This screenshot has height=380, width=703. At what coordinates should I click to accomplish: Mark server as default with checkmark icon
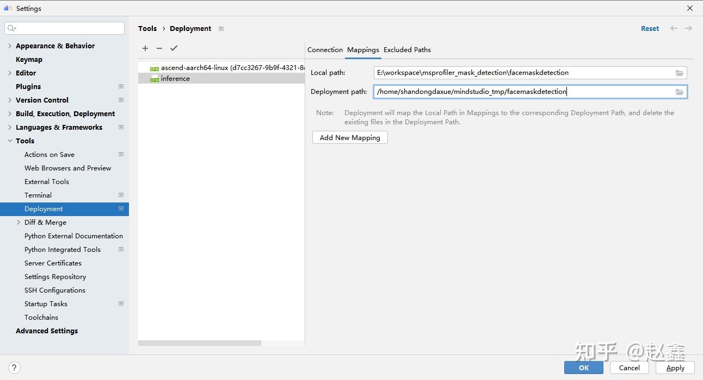pyautogui.click(x=174, y=48)
